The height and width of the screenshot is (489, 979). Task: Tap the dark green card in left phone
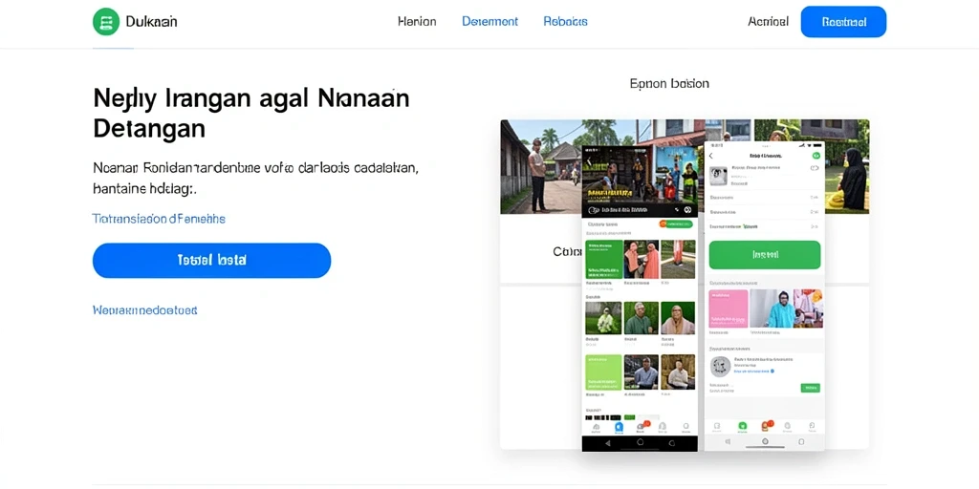point(604,259)
